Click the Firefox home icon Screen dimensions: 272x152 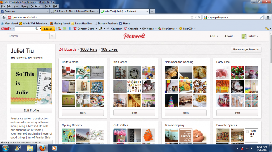click(268, 17)
